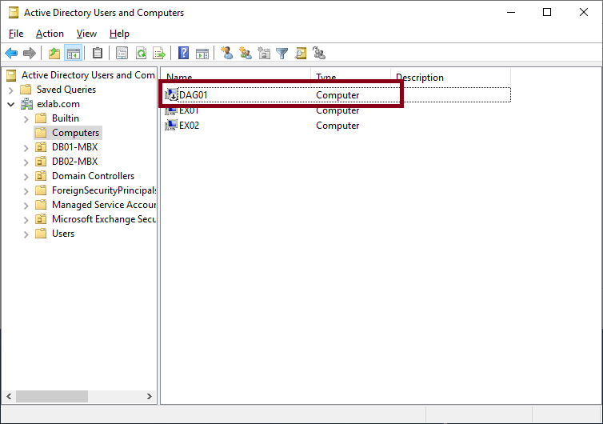Select the Users container in tree
603x424 pixels.
pos(63,234)
